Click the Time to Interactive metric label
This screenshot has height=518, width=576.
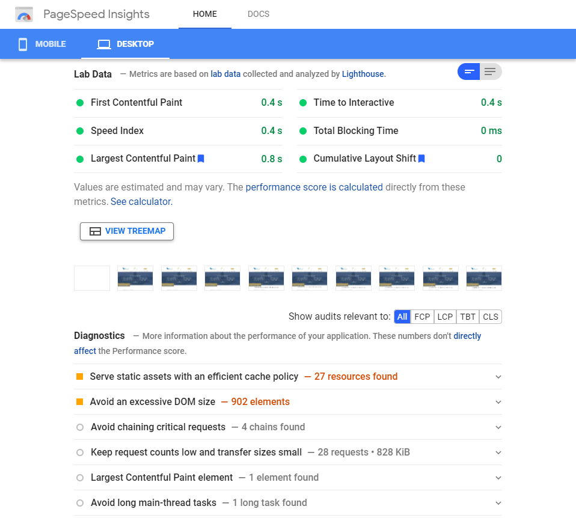(x=354, y=102)
